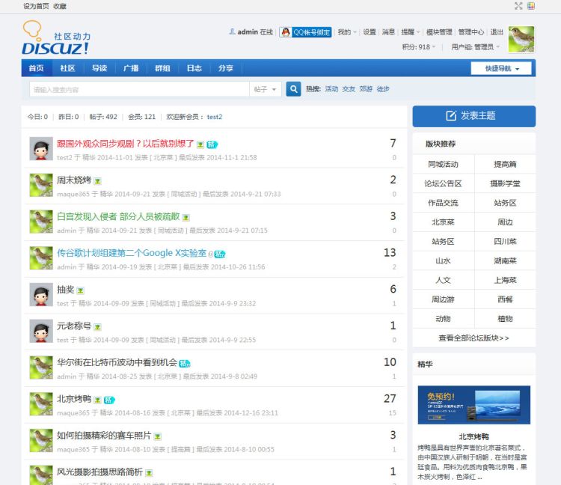Click the boy avatar beside the 抽奖 post

(41, 295)
